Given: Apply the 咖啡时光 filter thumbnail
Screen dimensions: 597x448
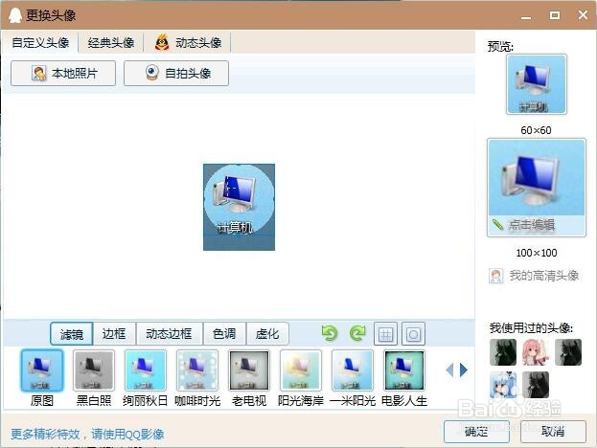Looking at the screenshot, I should pyautogui.click(x=197, y=370).
